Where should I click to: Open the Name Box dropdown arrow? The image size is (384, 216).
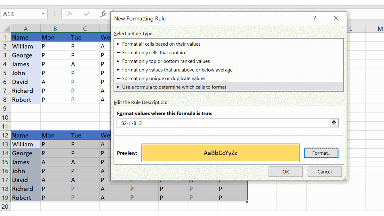pyautogui.click(x=43, y=14)
